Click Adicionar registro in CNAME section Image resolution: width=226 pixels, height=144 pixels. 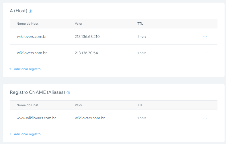[x=27, y=134]
